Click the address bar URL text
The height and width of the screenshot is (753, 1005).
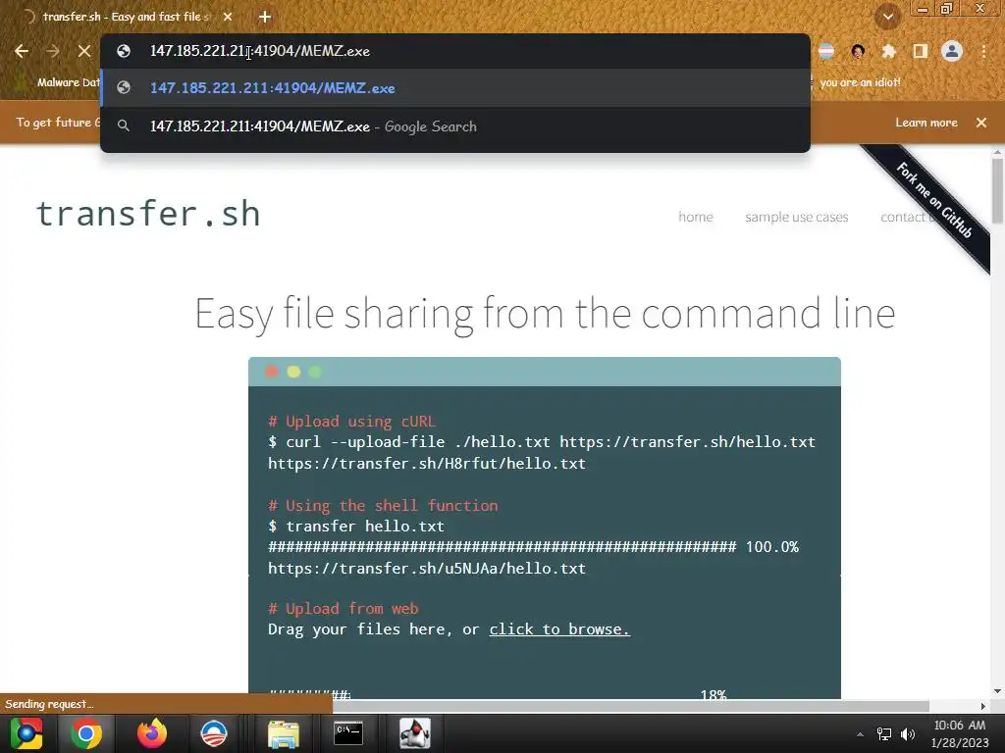pyautogui.click(x=259, y=51)
